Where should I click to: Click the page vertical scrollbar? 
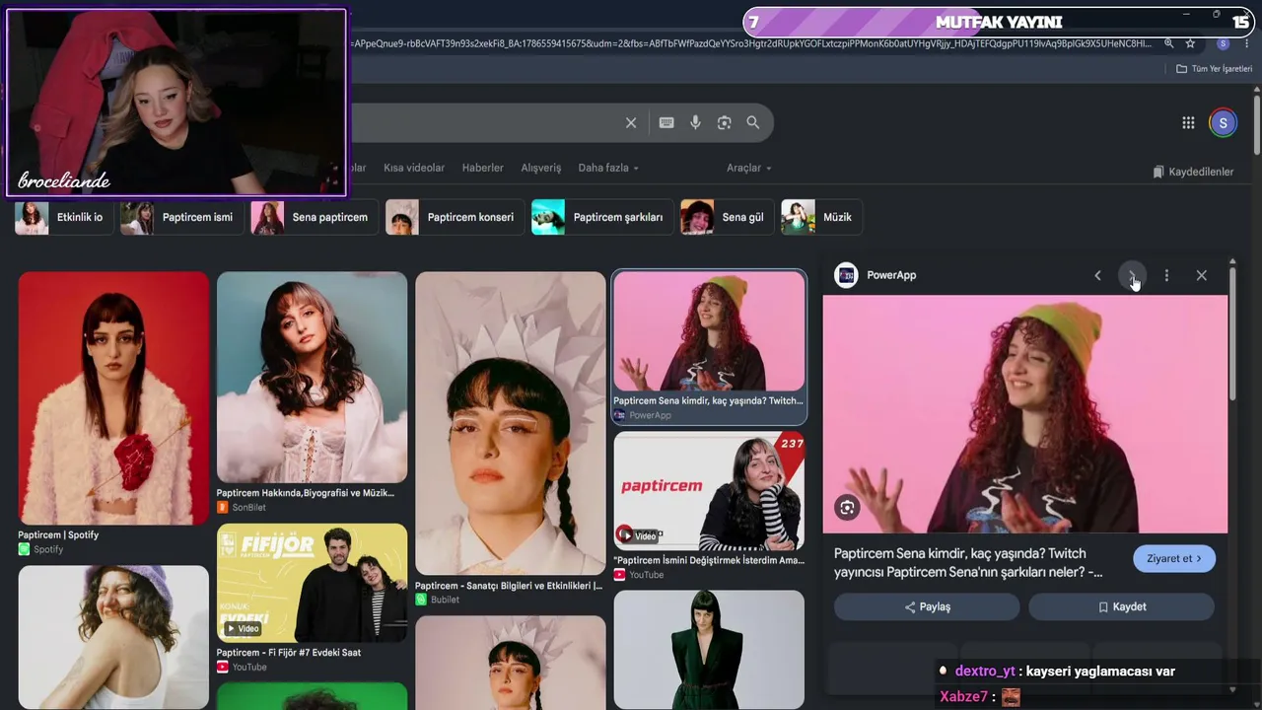tap(1257, 123)
